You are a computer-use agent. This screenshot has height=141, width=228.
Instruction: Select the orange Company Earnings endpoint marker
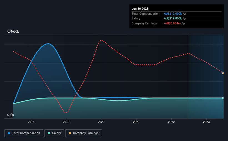pos(223,73)
